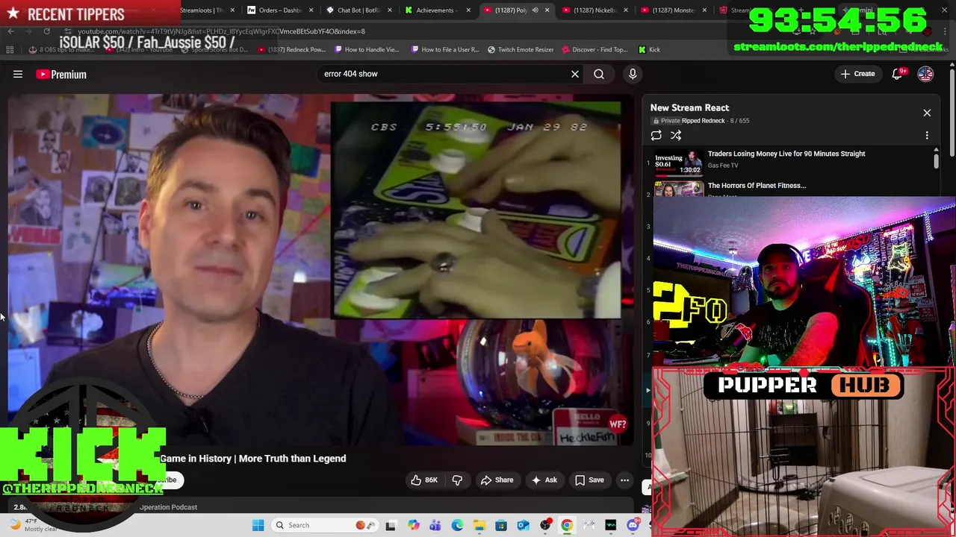956x537 pixels.
Task: Share the current video
Action: tap(497, 480)
